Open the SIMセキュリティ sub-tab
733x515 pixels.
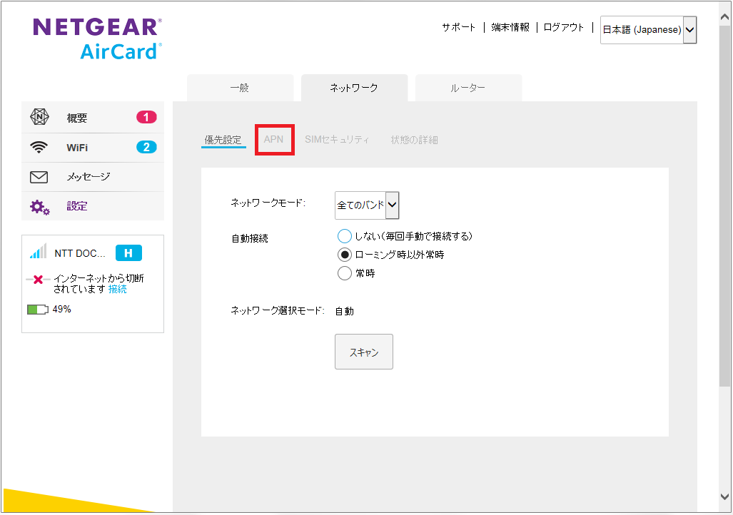tap(337, 139)
